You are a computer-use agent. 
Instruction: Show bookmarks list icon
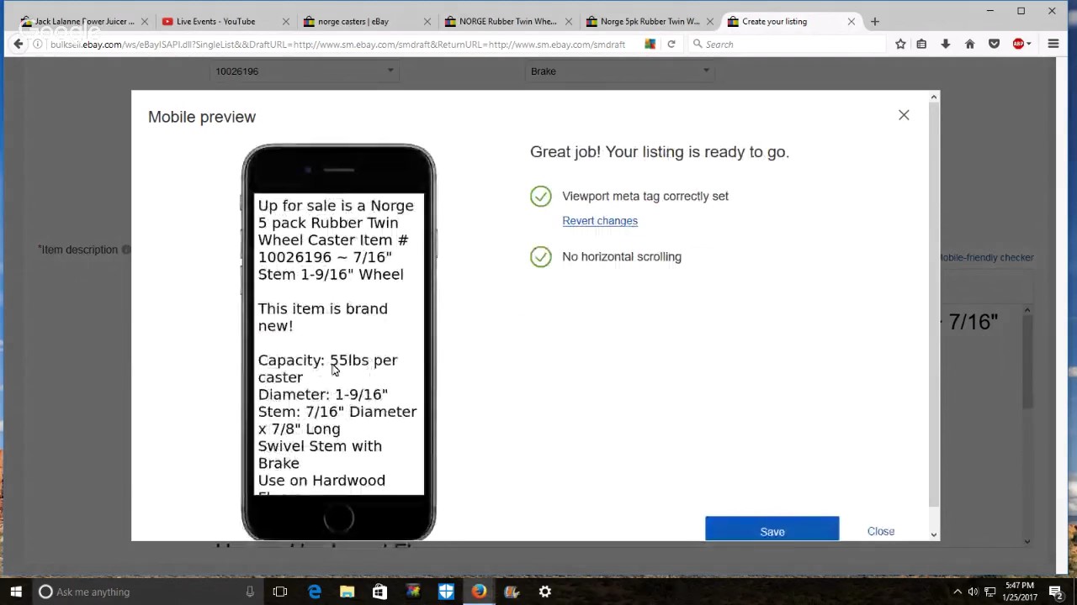pos(922,44)
